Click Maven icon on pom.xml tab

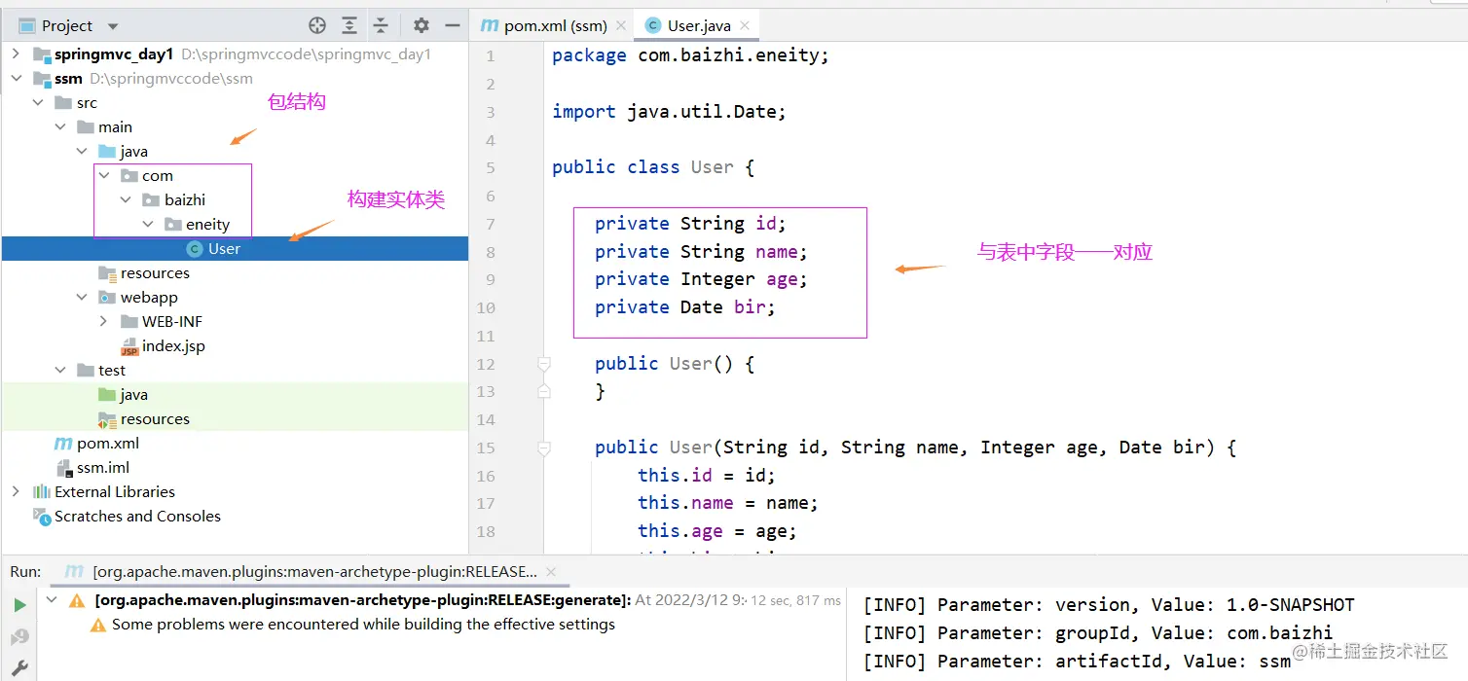point(490,26)
